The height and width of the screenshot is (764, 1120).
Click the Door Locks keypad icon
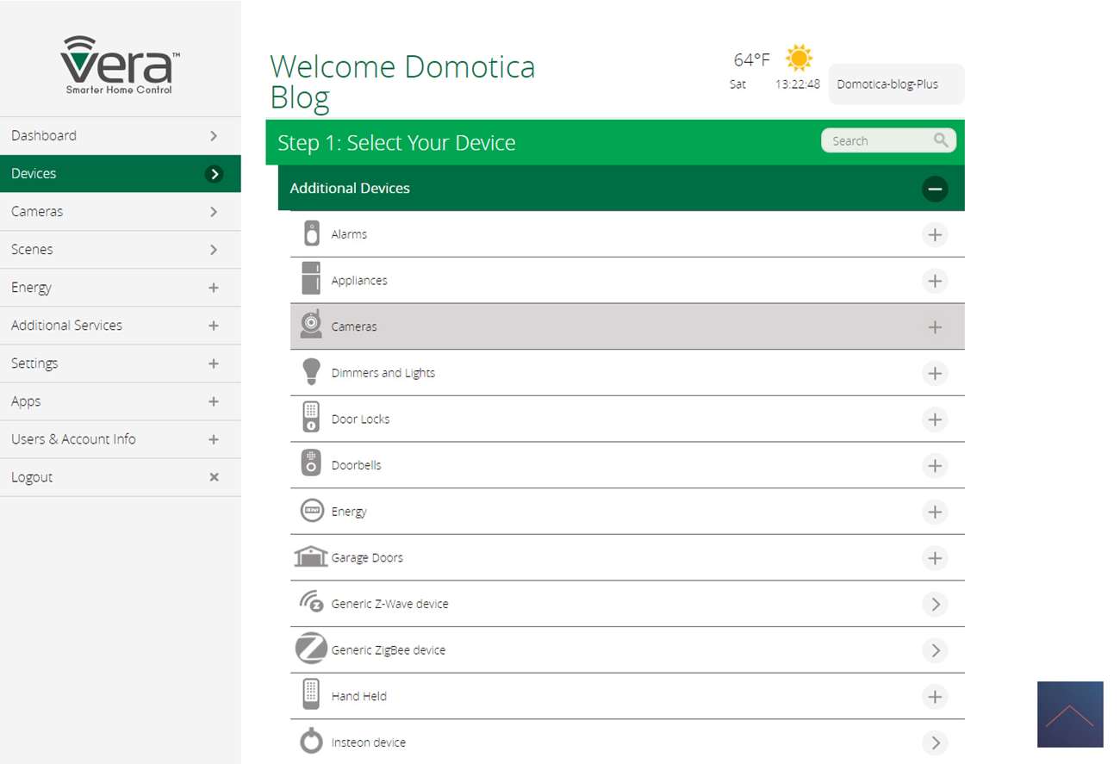point(311,418)
